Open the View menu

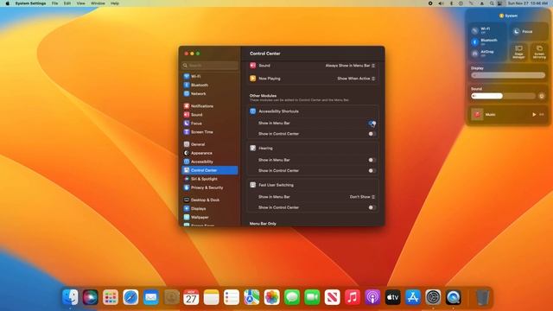click(x=80, y=3)
